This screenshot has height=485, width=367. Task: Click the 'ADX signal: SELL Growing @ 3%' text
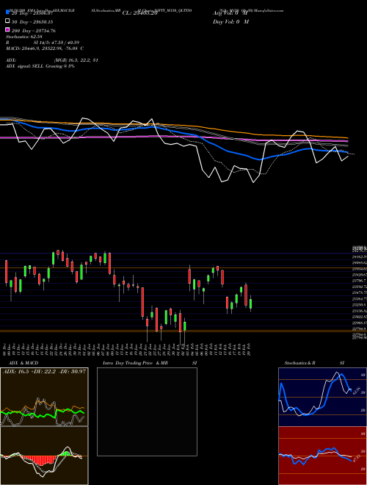[40, 66]
